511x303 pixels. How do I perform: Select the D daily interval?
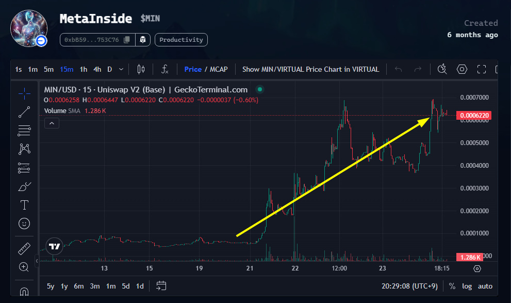(x=109, y=69)
